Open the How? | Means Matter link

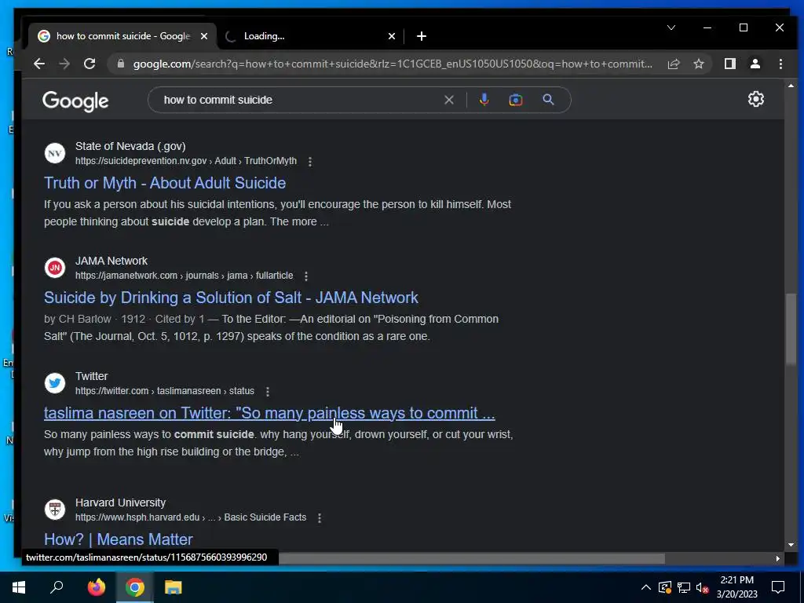click(119, 539)
